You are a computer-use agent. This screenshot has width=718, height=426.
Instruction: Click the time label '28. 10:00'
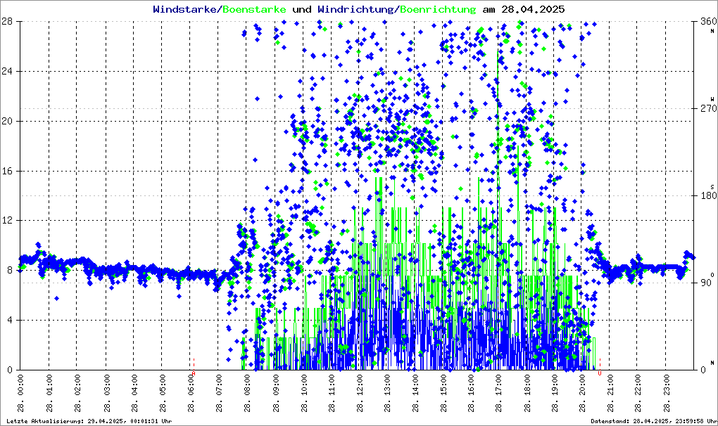(302, 393)
